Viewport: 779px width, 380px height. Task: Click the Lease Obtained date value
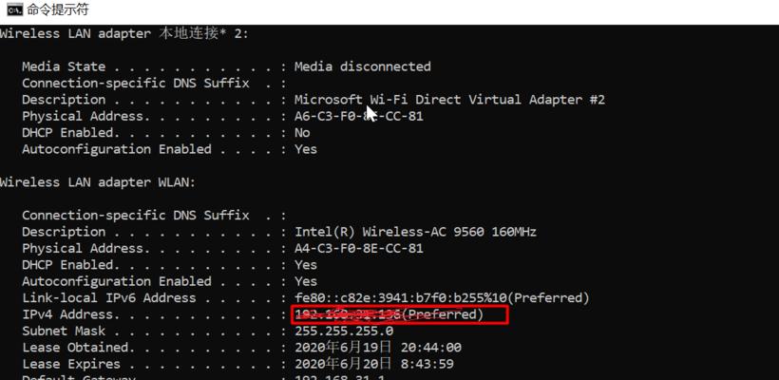pos(378,348)
